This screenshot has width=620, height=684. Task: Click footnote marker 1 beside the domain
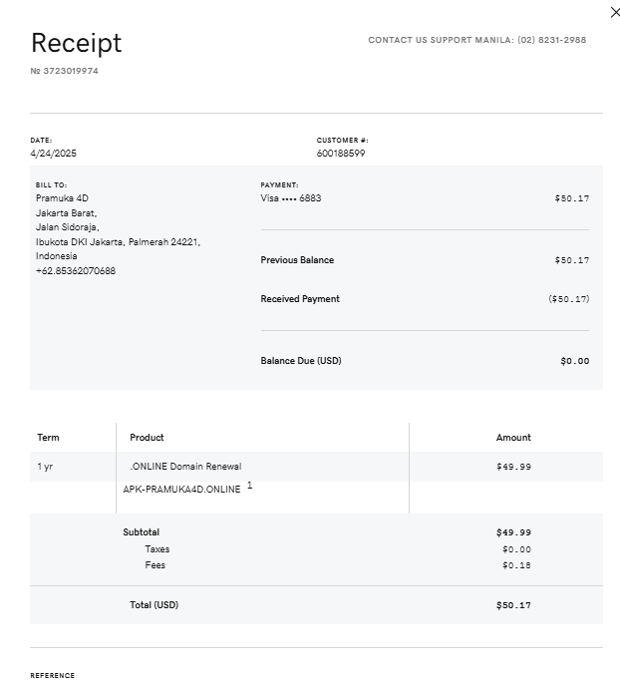point(250,486)
